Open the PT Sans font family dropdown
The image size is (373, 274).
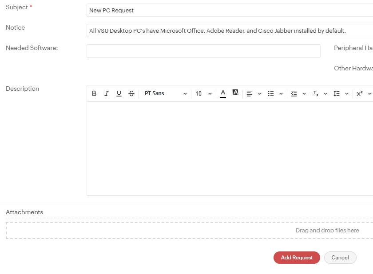point(165,93)
